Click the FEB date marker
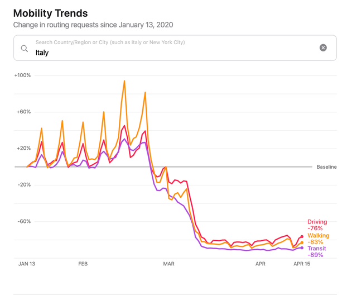This screenshot has width=357, height=295. [83, 263]
